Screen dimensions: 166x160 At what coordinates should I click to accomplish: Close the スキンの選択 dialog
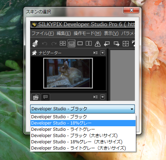pyautogui.click(x=131, y=10)
